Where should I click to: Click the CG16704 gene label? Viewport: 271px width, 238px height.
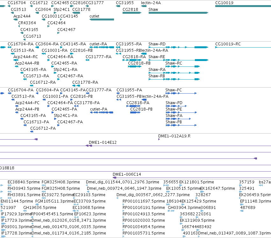17,3
